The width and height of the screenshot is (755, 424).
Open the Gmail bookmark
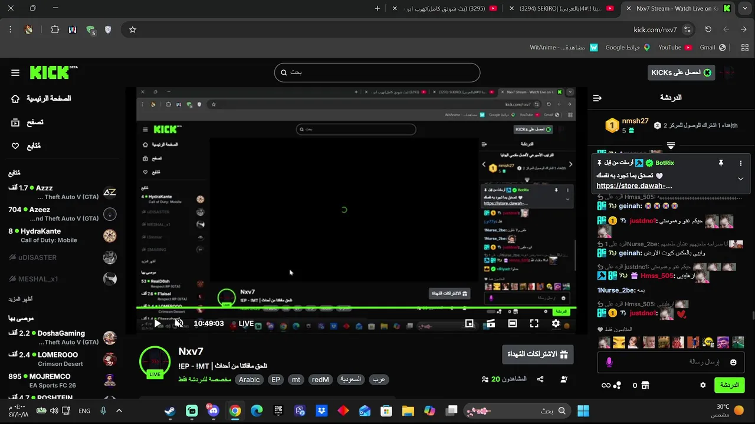pyautogui.click(x=712, y=47)
